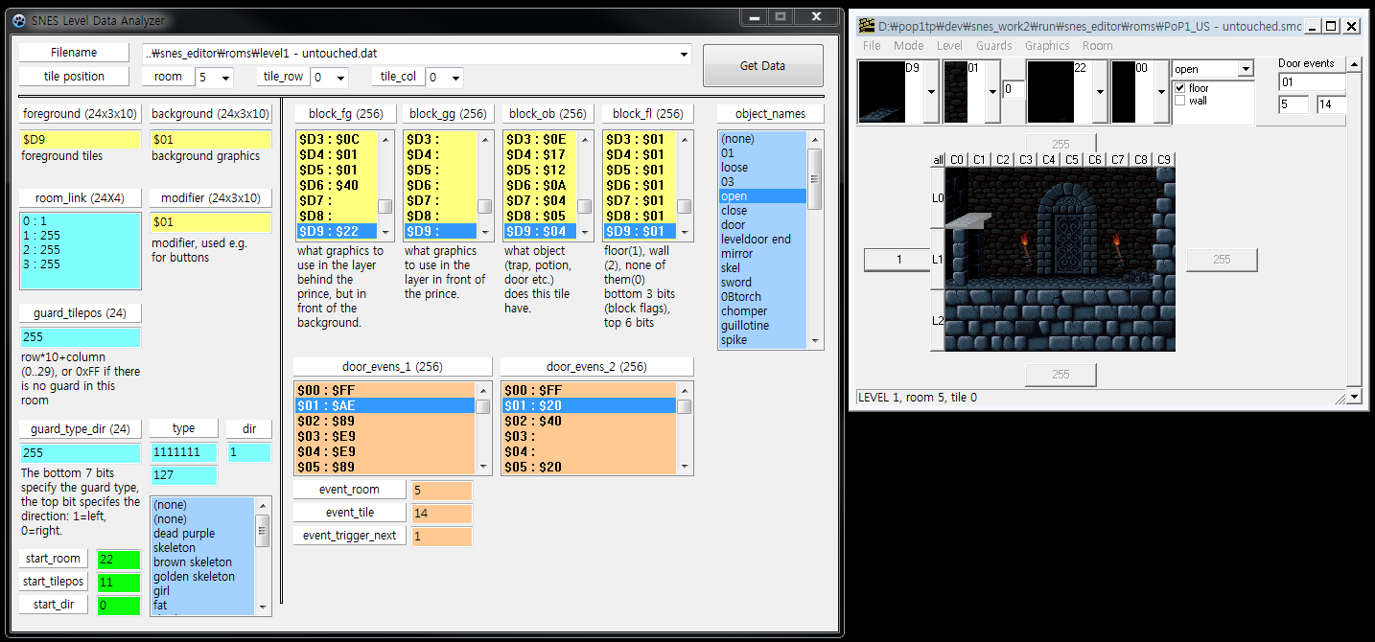The height and width of the screenshot is (642, 1375).
Task: Select 'chomper' in object_names list
Action: (762, 311)
